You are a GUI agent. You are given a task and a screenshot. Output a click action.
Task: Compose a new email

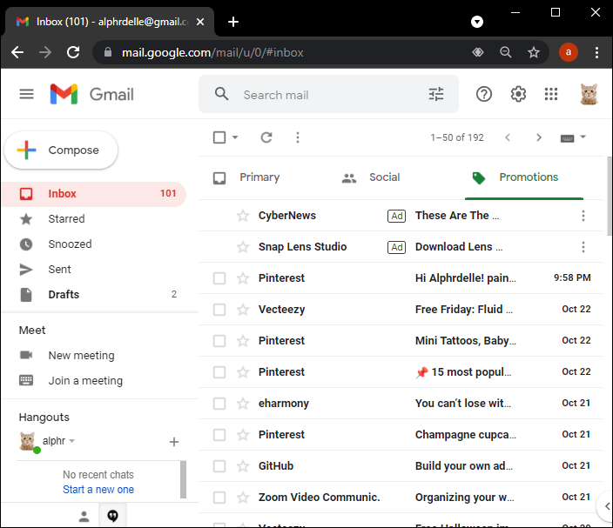[x=61, y=150]
